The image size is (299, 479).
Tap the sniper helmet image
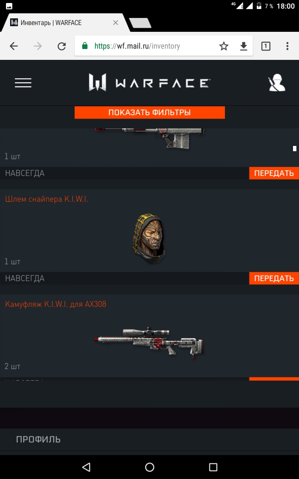point(149,238)
